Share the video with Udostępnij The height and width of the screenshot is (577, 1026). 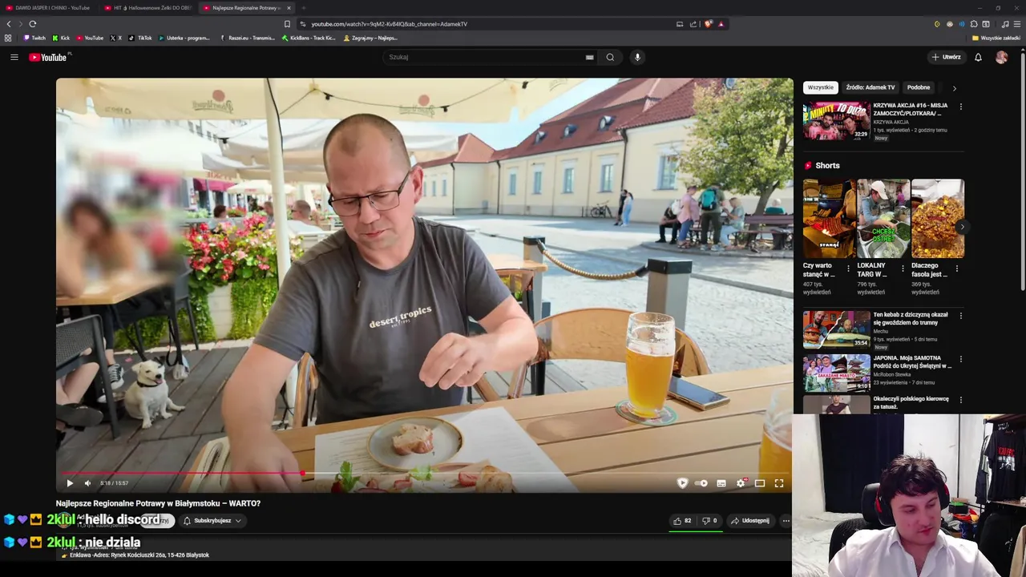pyautogui.click(x=750, y=521)
